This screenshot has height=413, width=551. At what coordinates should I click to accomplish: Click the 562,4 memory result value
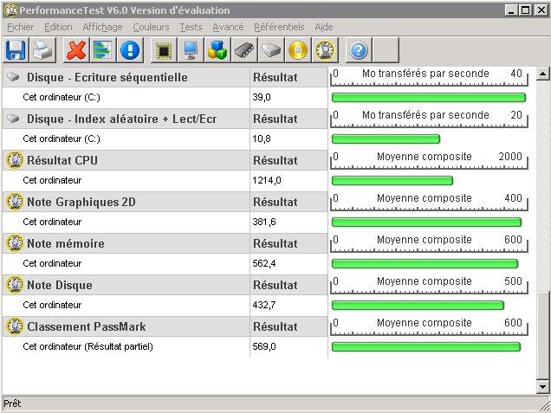(x=264, y=263)
